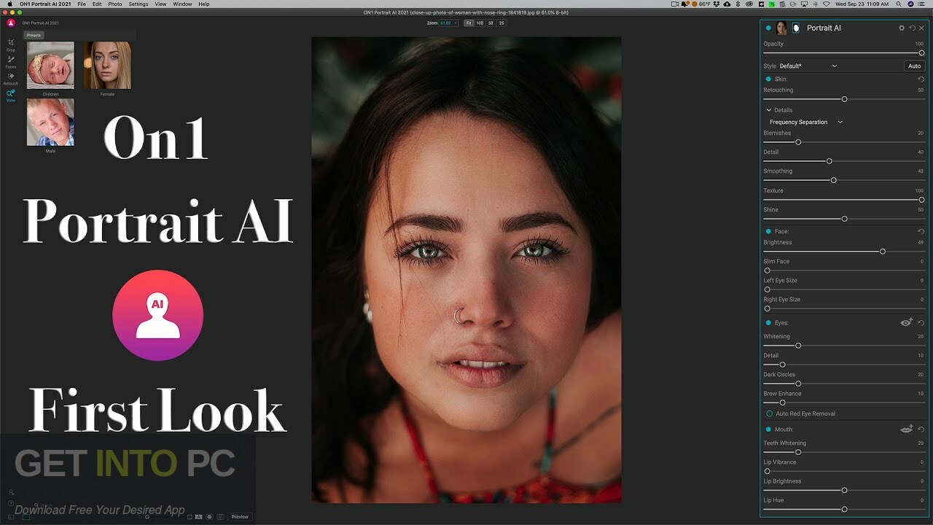The width and height of the screenshot is (933, 525).
Task: Toggle the Portrait AI filter on/off dot
Action: [x=768, y=28]
